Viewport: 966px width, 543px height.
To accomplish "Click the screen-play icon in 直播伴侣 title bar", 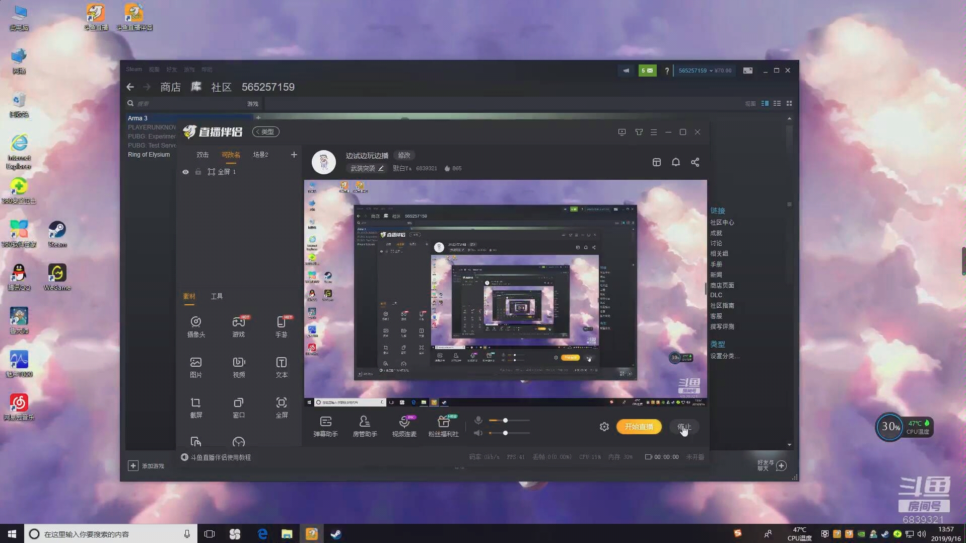I will click(622, 132).
